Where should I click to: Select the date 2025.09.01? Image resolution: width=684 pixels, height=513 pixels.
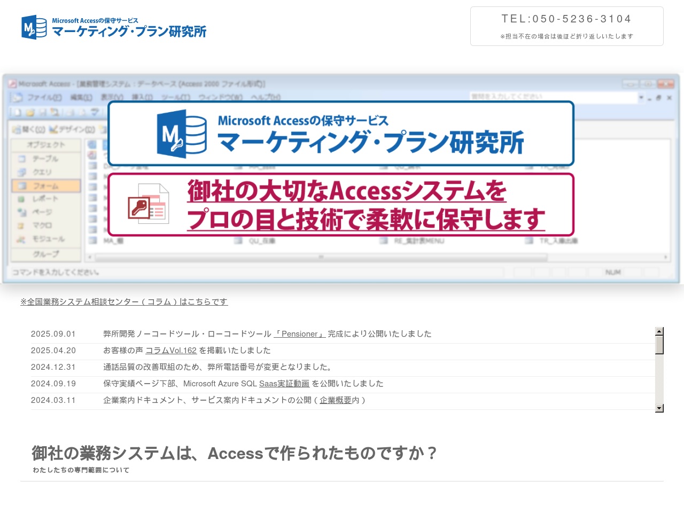point(53,334)
